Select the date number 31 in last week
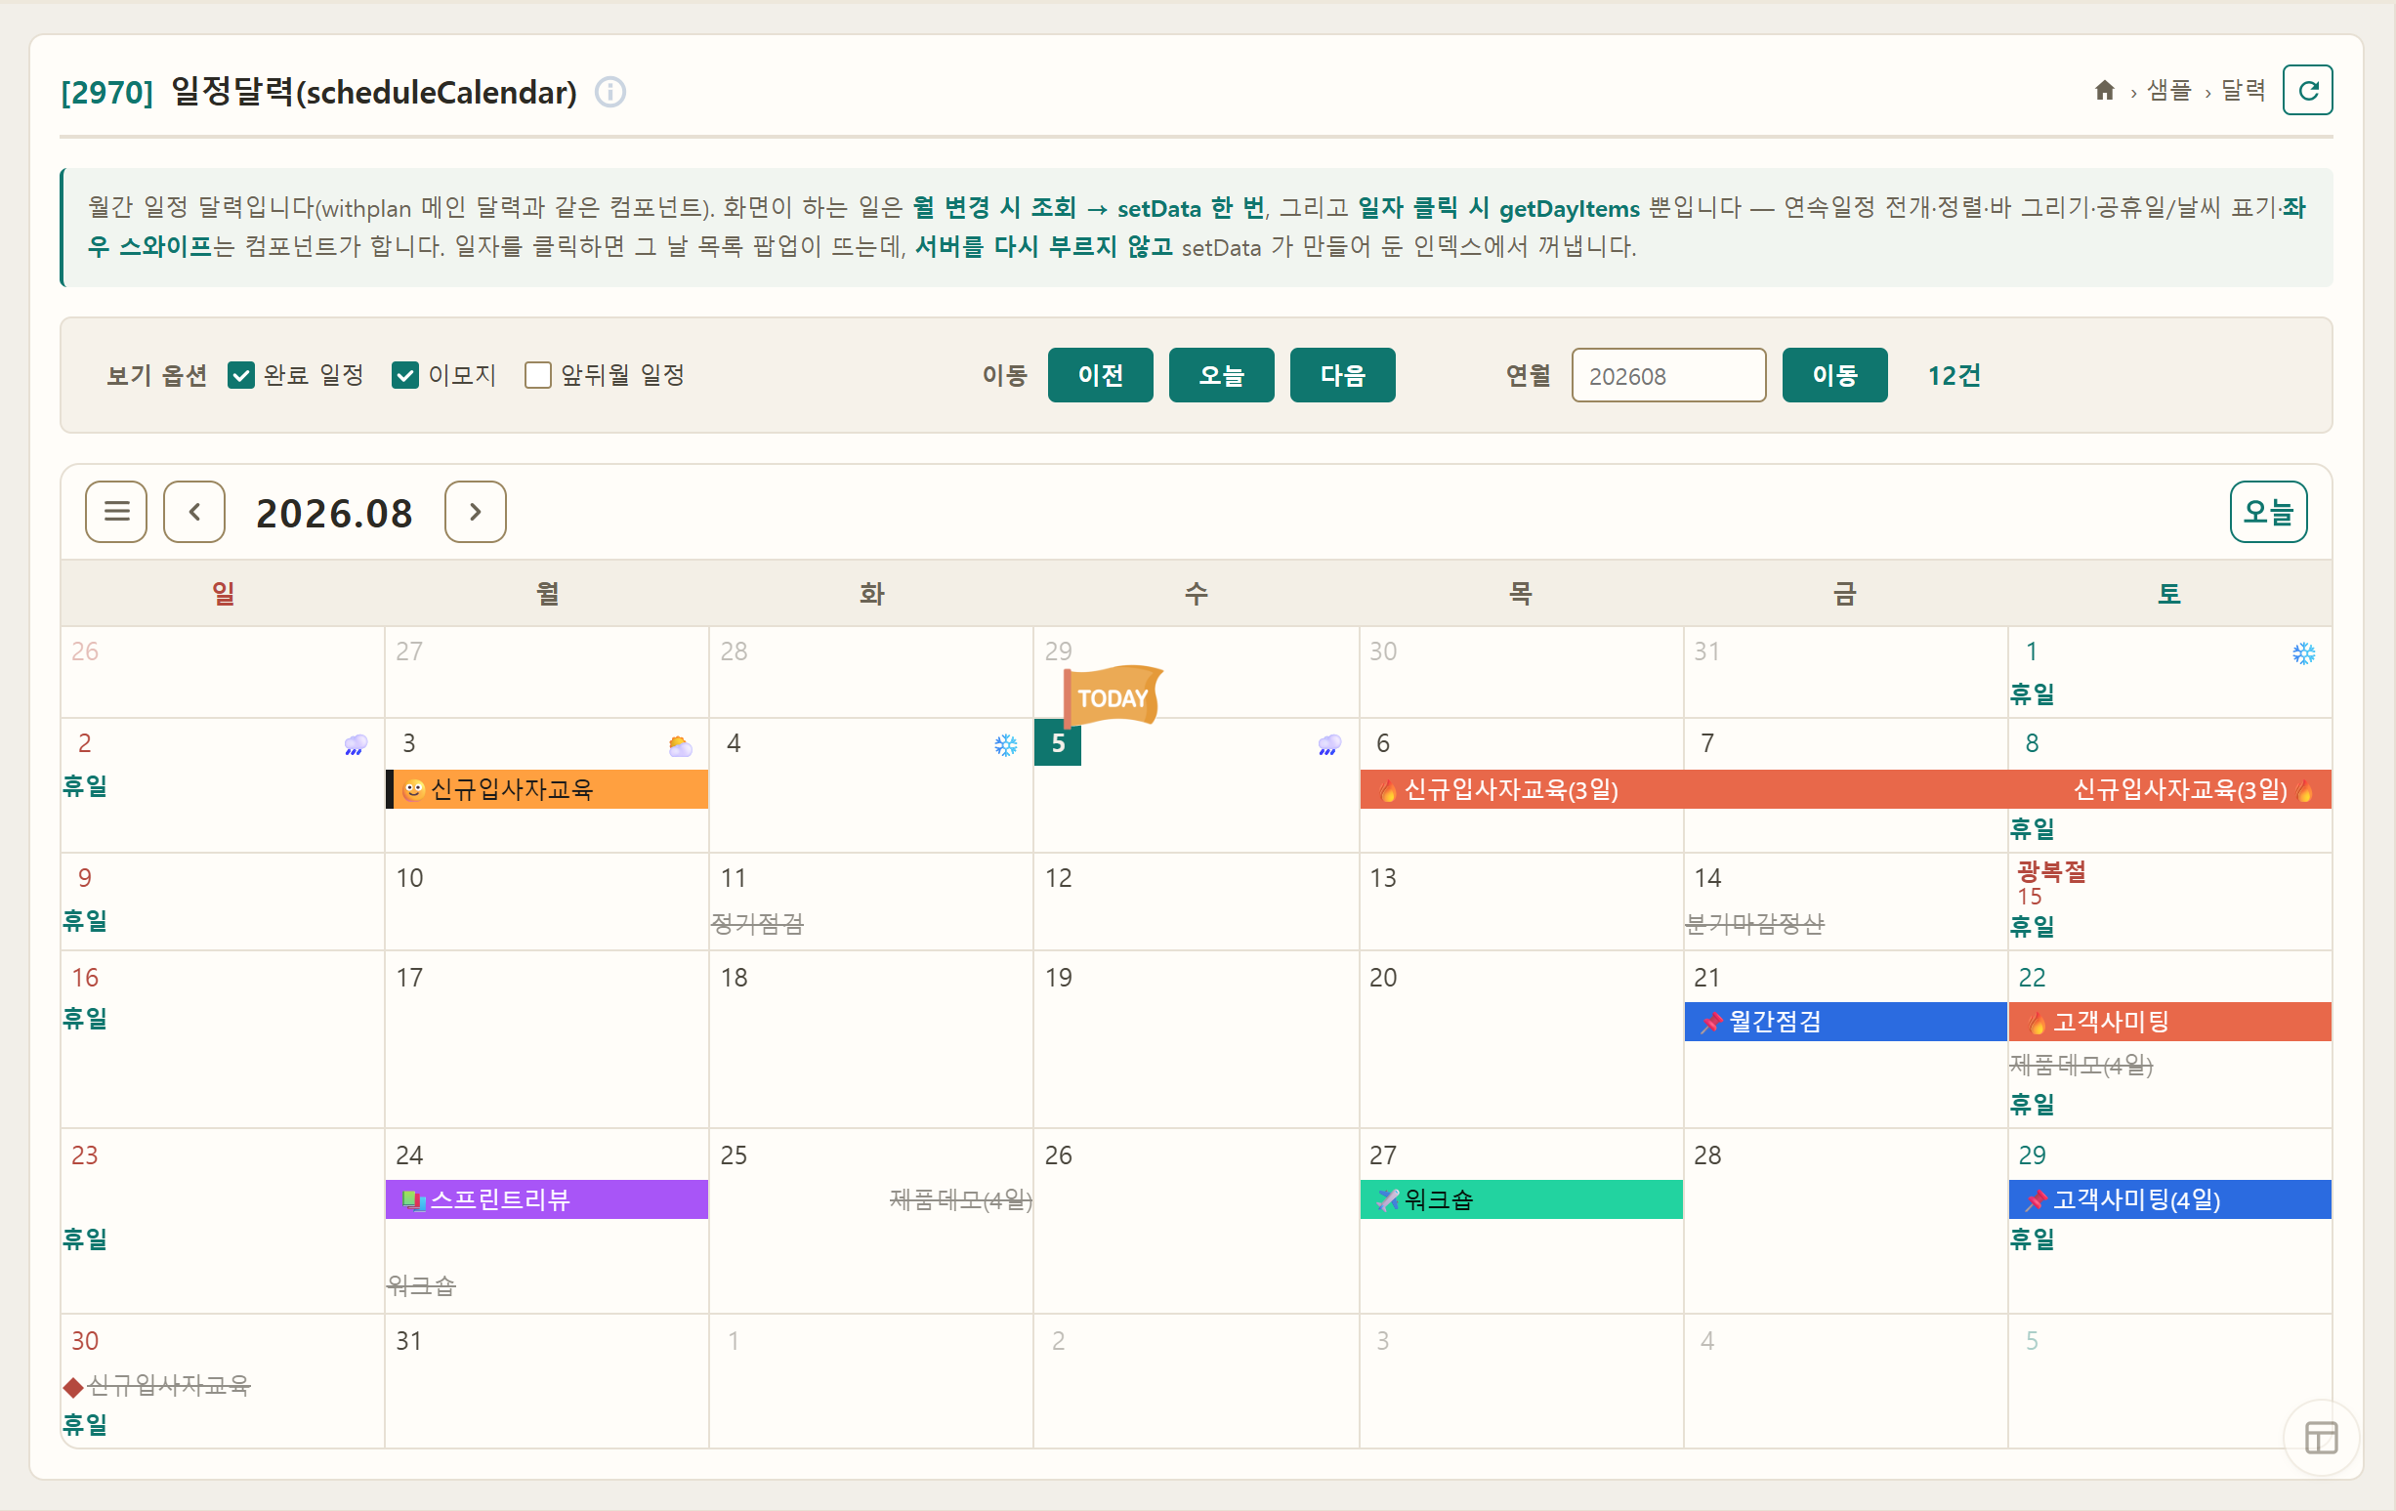The width and height of the screenshot is (2396, 1511). coord(409,1341)
